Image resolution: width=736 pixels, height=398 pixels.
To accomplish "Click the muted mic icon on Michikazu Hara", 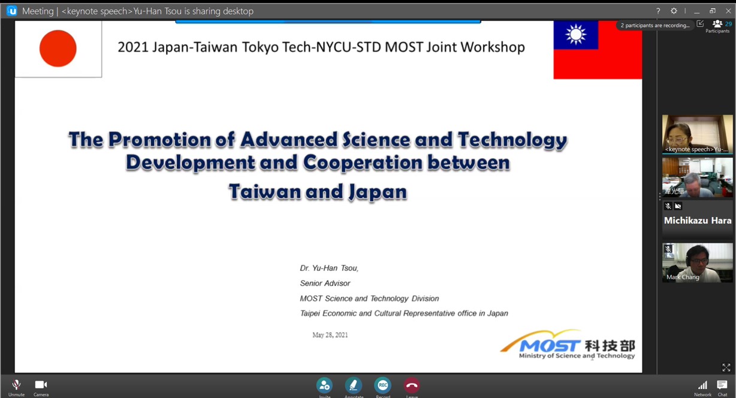I will [668, 206].
